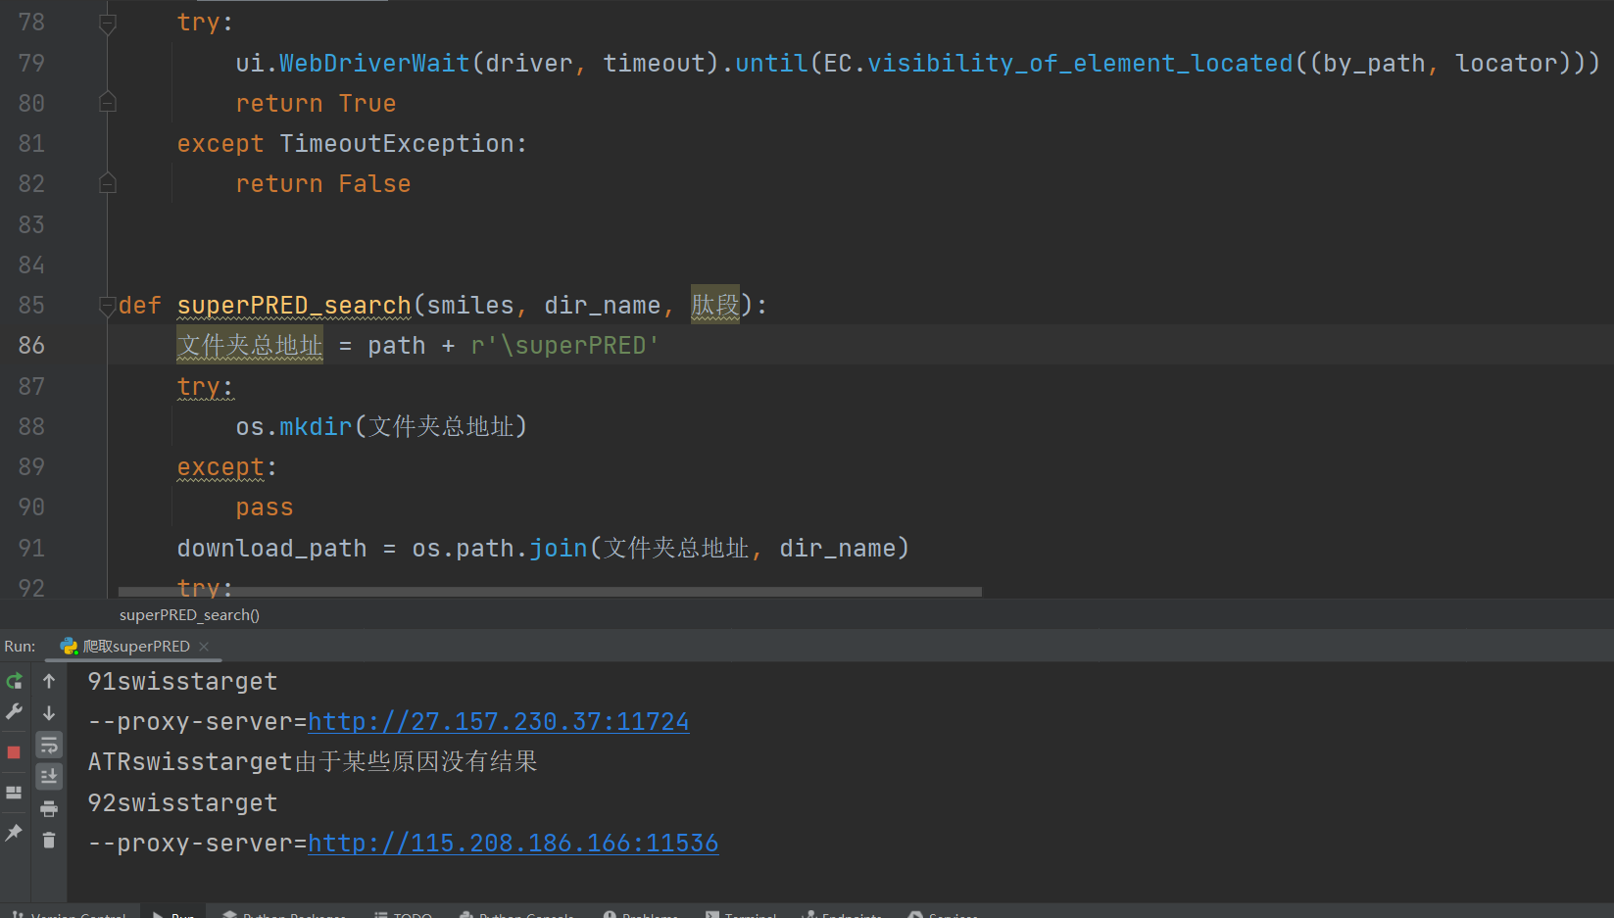Click the 'Run:' panel label
Image resolution: width=1614 pixels, height=918 pixels.
[20, 647]
